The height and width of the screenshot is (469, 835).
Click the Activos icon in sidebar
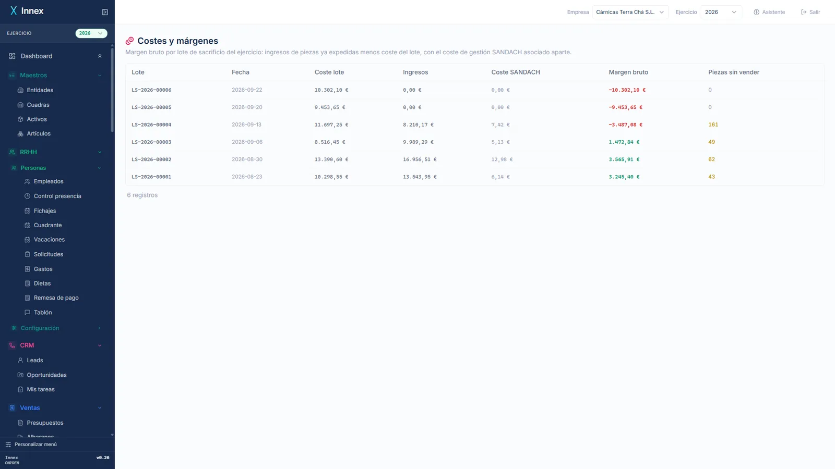20,119
